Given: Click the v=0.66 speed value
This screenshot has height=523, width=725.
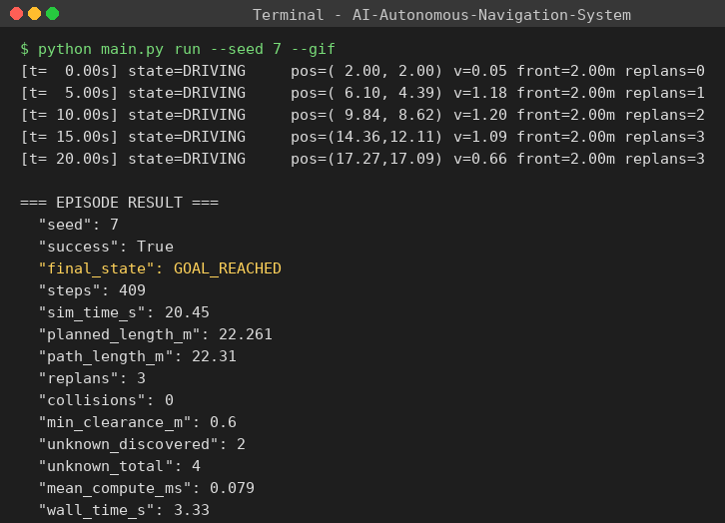Looking at the screenshot, I should 480,159.
